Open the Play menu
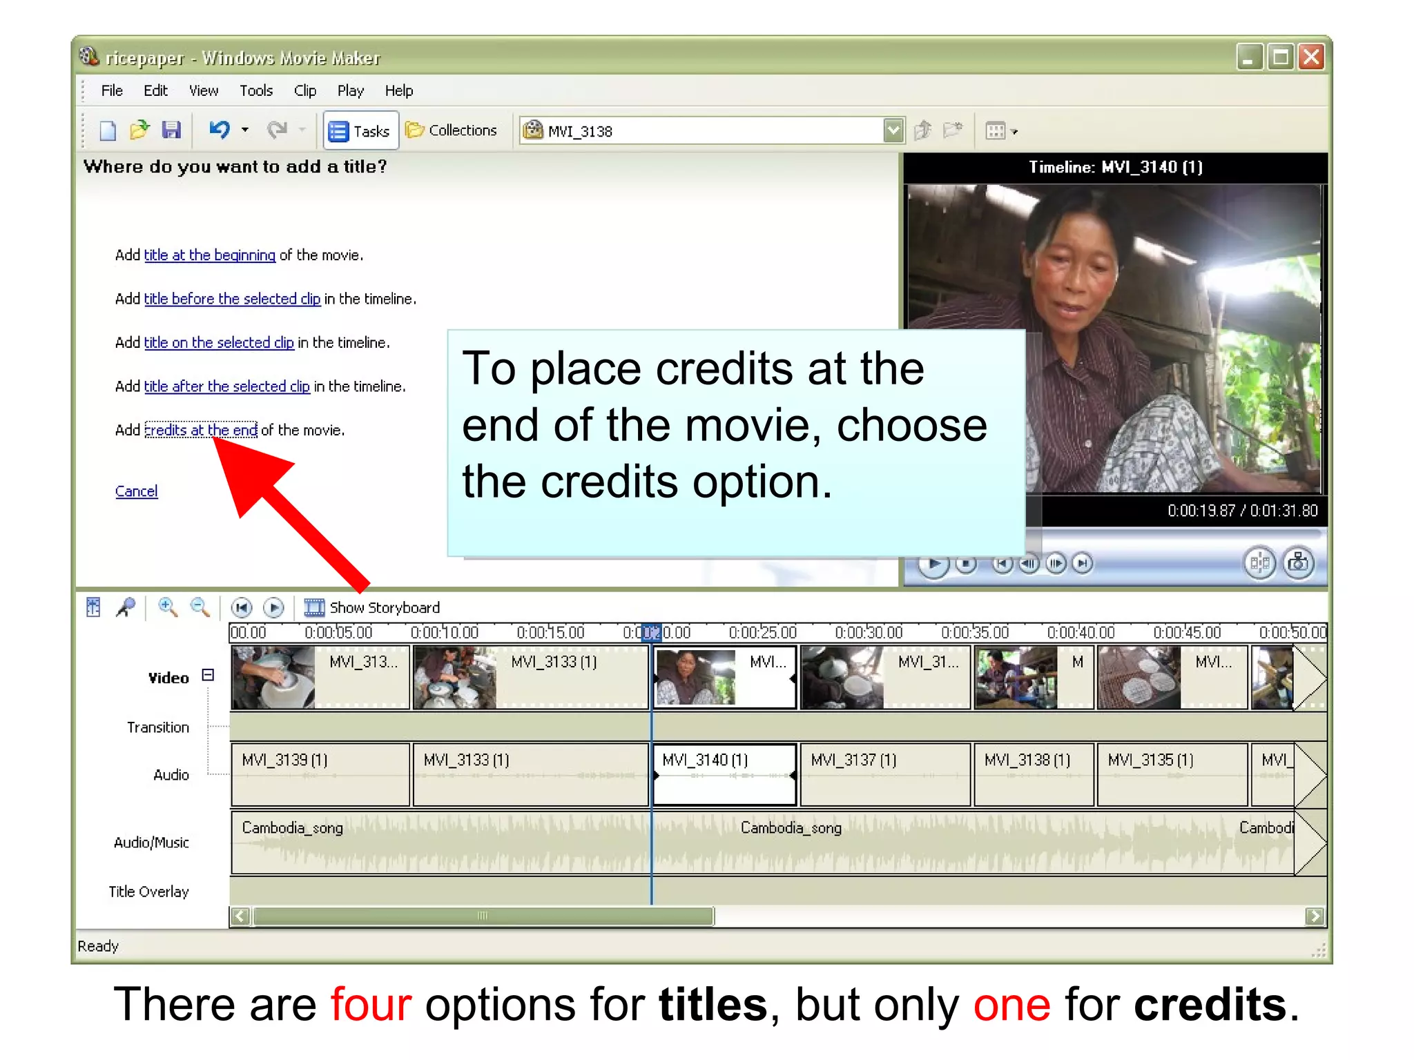The image size is (1414, 1060). click(x=350, y=90)
